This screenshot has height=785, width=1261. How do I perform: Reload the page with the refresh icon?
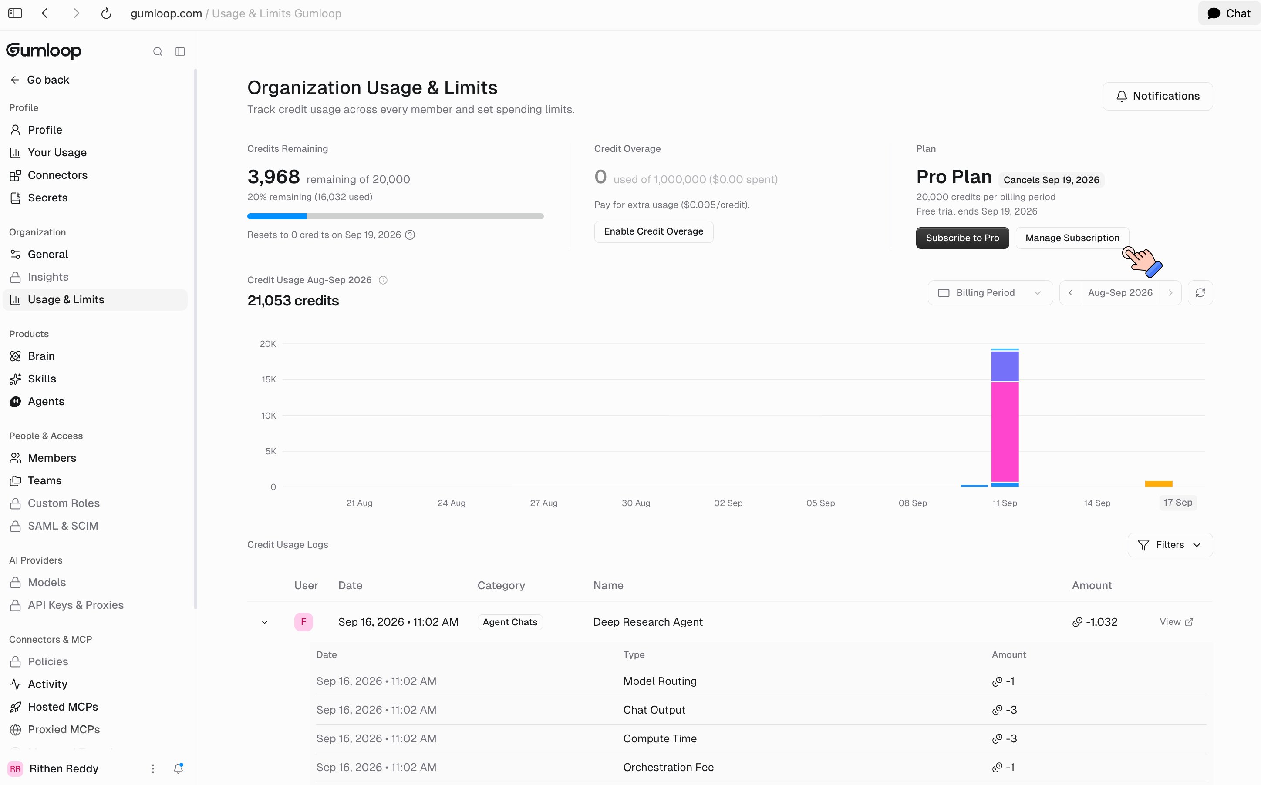[x=106, y=13]
